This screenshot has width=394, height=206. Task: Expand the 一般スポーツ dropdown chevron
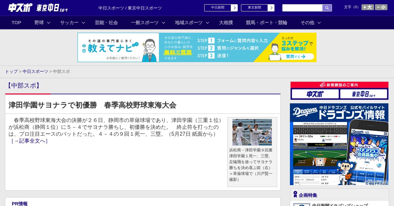point(164,23)
